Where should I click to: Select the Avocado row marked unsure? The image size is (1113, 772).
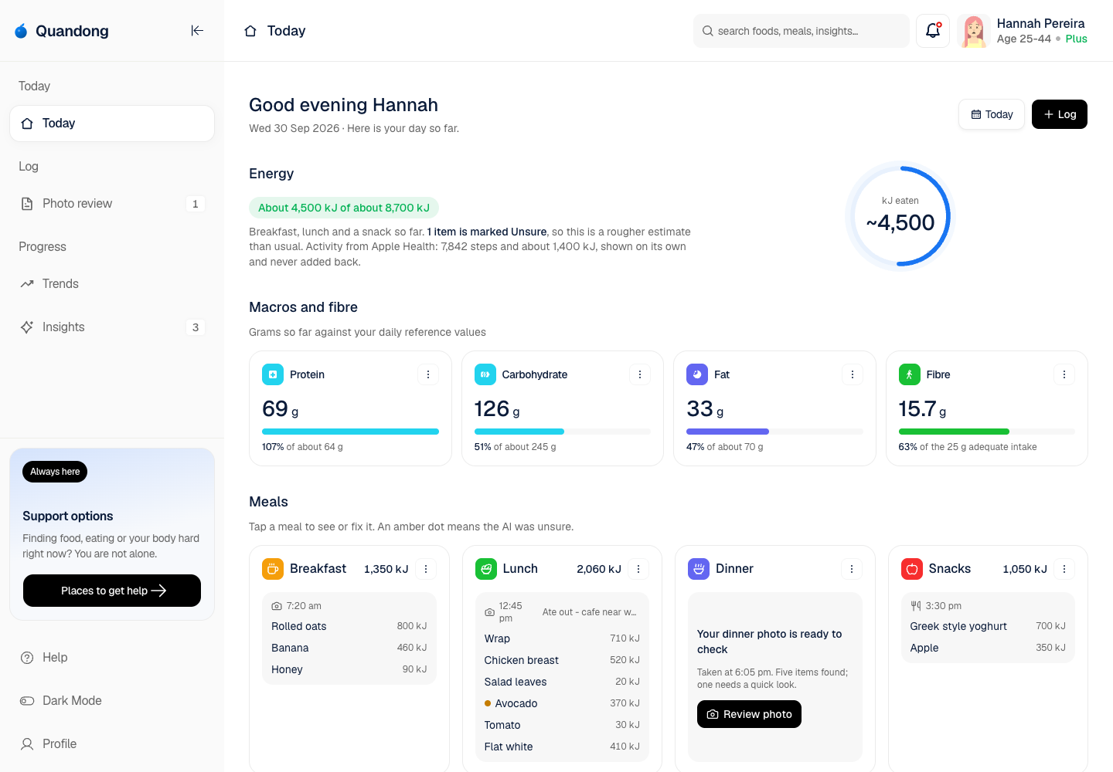(x=562, y=703)
